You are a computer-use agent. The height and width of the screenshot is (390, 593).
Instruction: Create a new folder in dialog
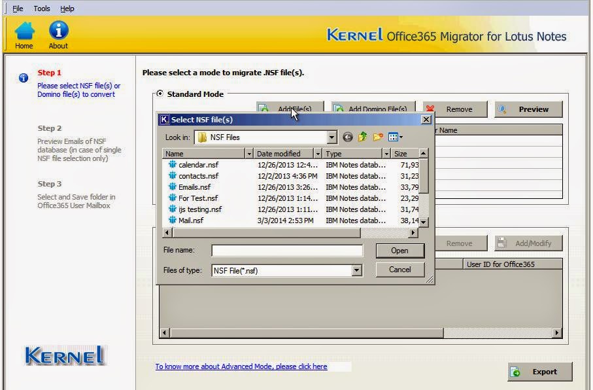click(378, 137)
